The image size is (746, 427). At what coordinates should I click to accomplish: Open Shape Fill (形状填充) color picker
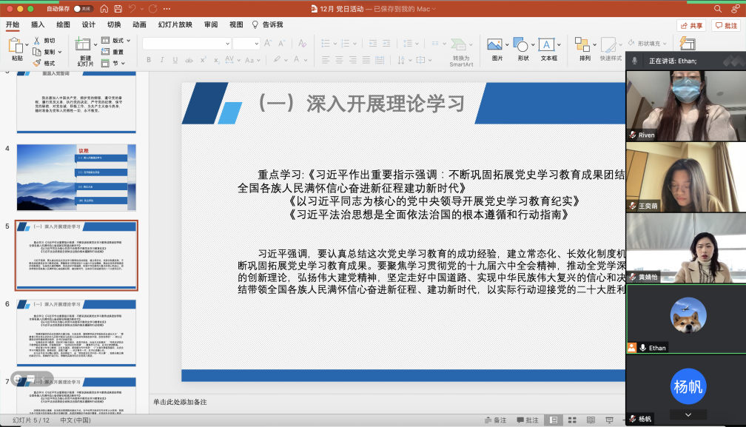[648, 43]
